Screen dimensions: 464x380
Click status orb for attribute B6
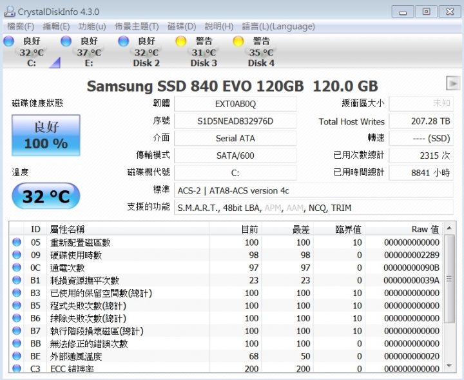point(17,318)
